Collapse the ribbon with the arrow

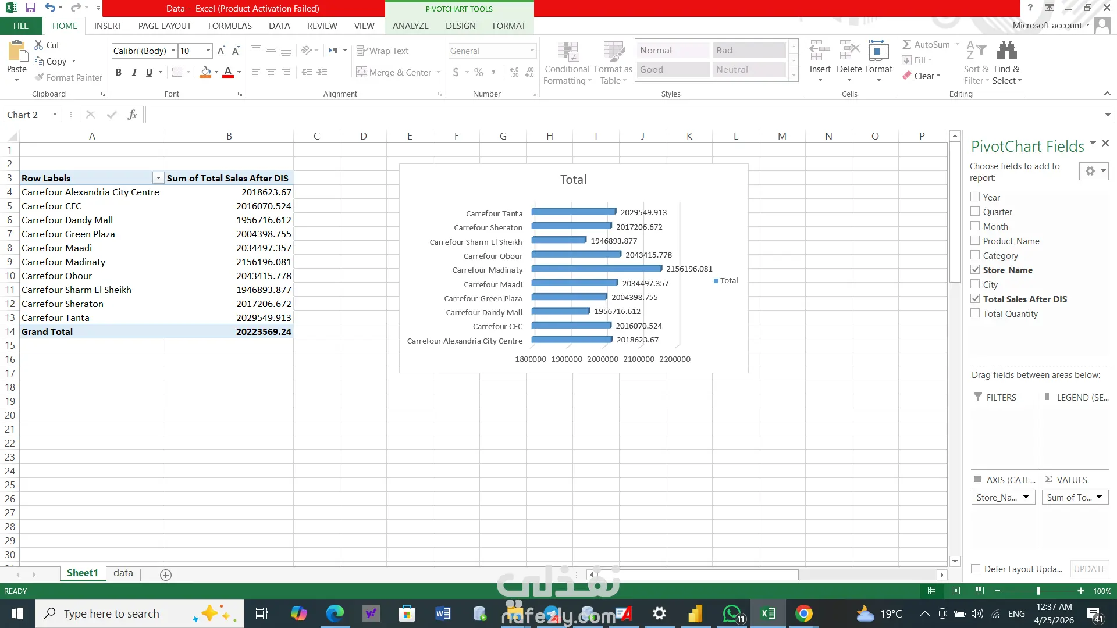(x=1107, y=94)
